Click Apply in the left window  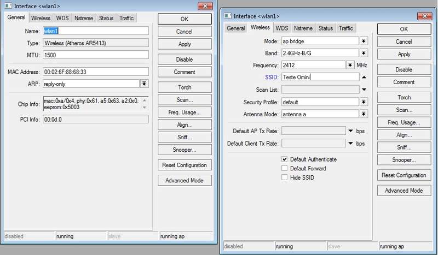[x=185, y=44]
